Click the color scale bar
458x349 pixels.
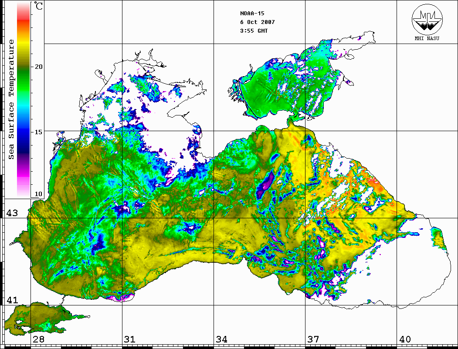click(x=24, y=99)
